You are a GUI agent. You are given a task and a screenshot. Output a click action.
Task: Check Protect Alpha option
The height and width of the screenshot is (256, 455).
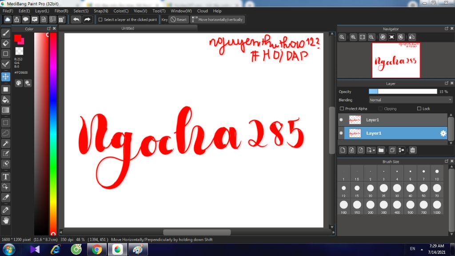click(x=342, y=108)
